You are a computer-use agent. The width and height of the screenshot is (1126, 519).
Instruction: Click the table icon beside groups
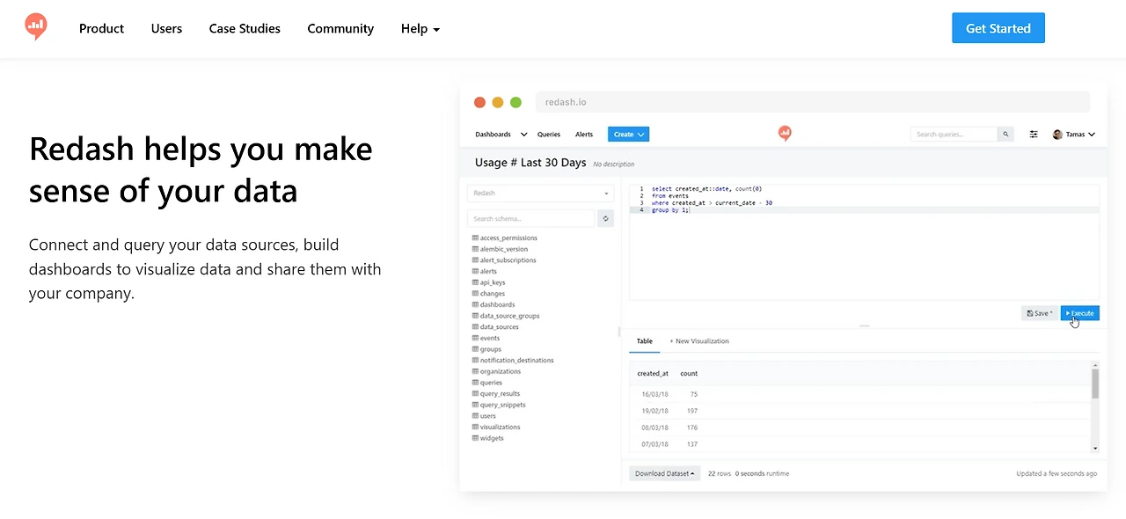[475, 349]
